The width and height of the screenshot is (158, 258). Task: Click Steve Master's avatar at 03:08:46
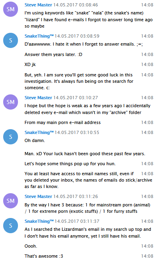[10, 9]
